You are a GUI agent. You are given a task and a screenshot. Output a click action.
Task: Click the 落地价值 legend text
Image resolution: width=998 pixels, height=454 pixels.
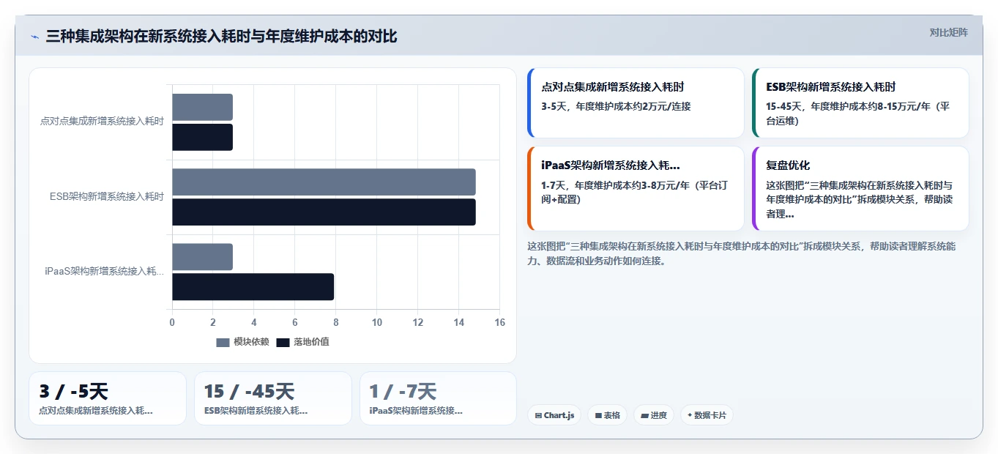click(311, 342)
